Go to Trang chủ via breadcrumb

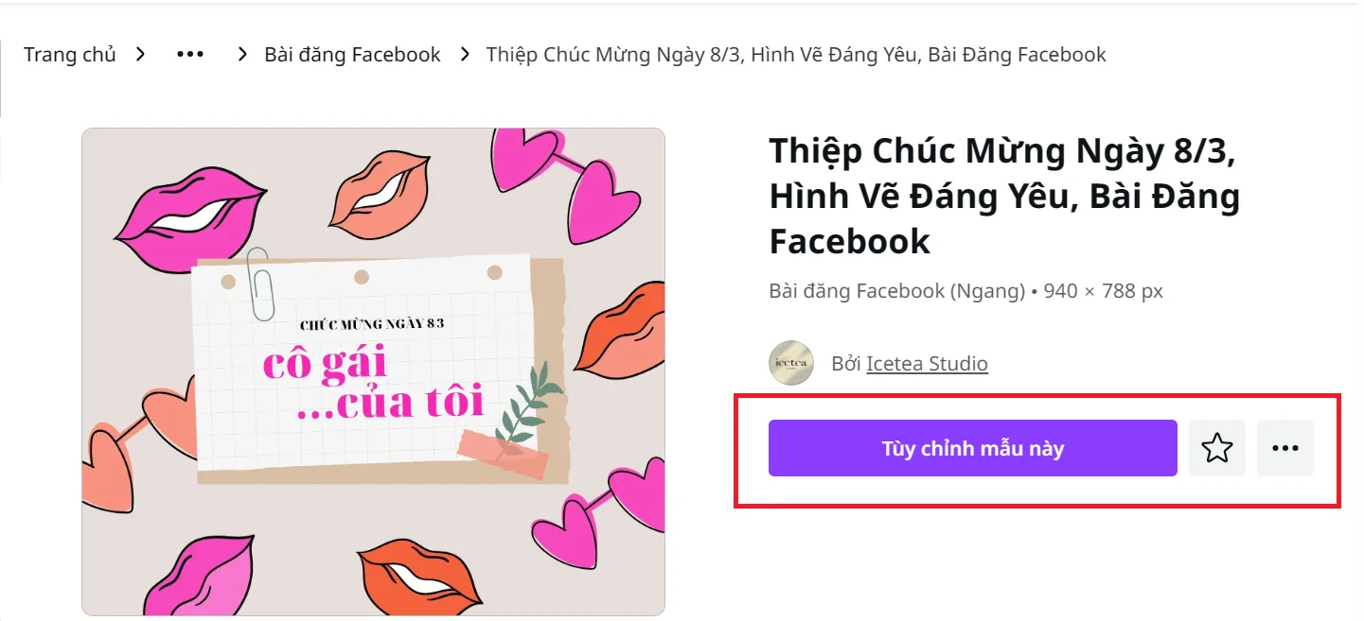(70, 54)
